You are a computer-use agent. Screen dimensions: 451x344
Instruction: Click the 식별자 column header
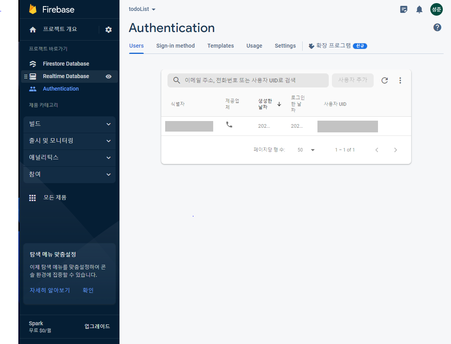[x=177, y=104]
